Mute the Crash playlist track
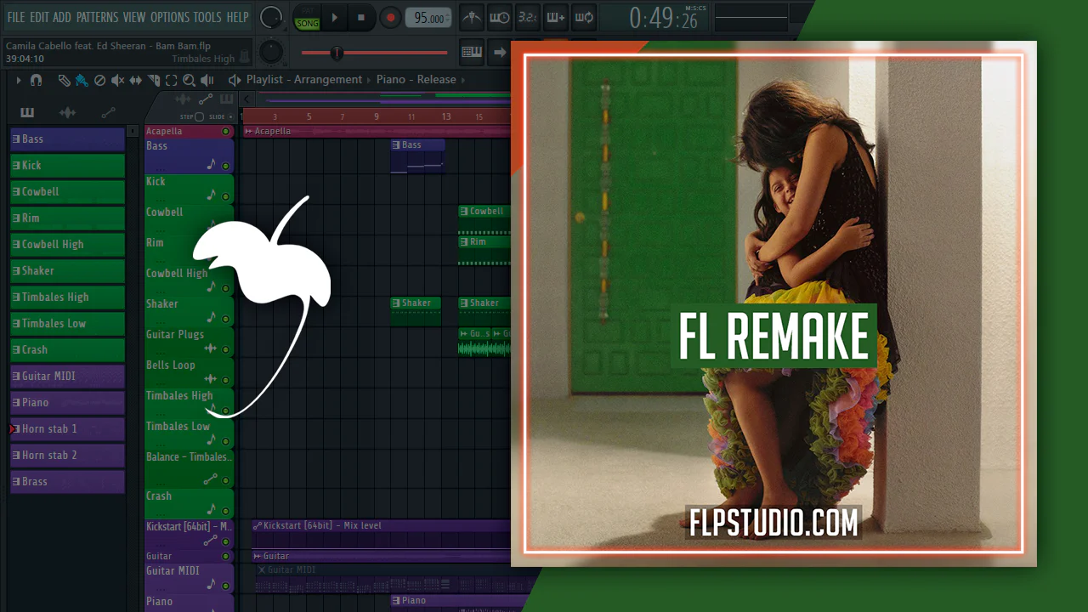Image resolution: width=1088 pixels, height=612 pixels. (225, 511)
